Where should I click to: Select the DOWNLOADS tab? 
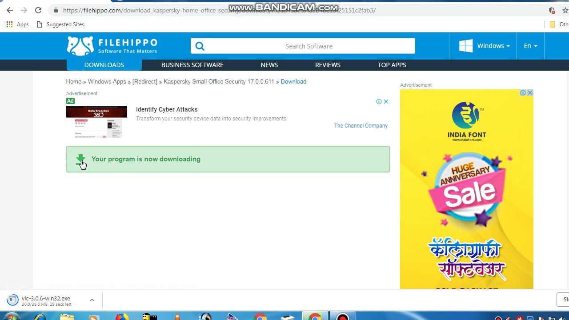(x=104, y=65)
